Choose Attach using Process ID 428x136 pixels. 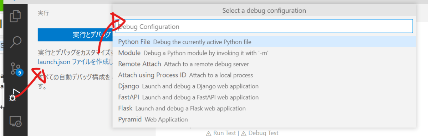click(x=264, y=75)
